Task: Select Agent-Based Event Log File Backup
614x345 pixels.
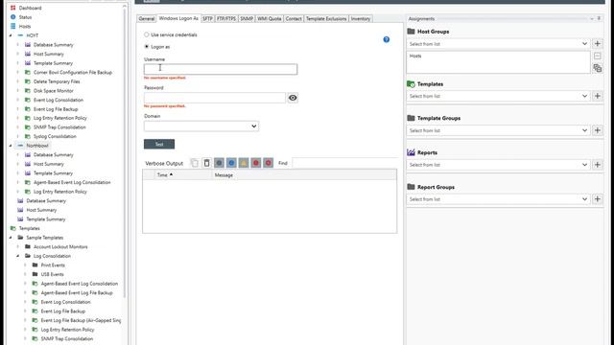Action: coord(77,292)
